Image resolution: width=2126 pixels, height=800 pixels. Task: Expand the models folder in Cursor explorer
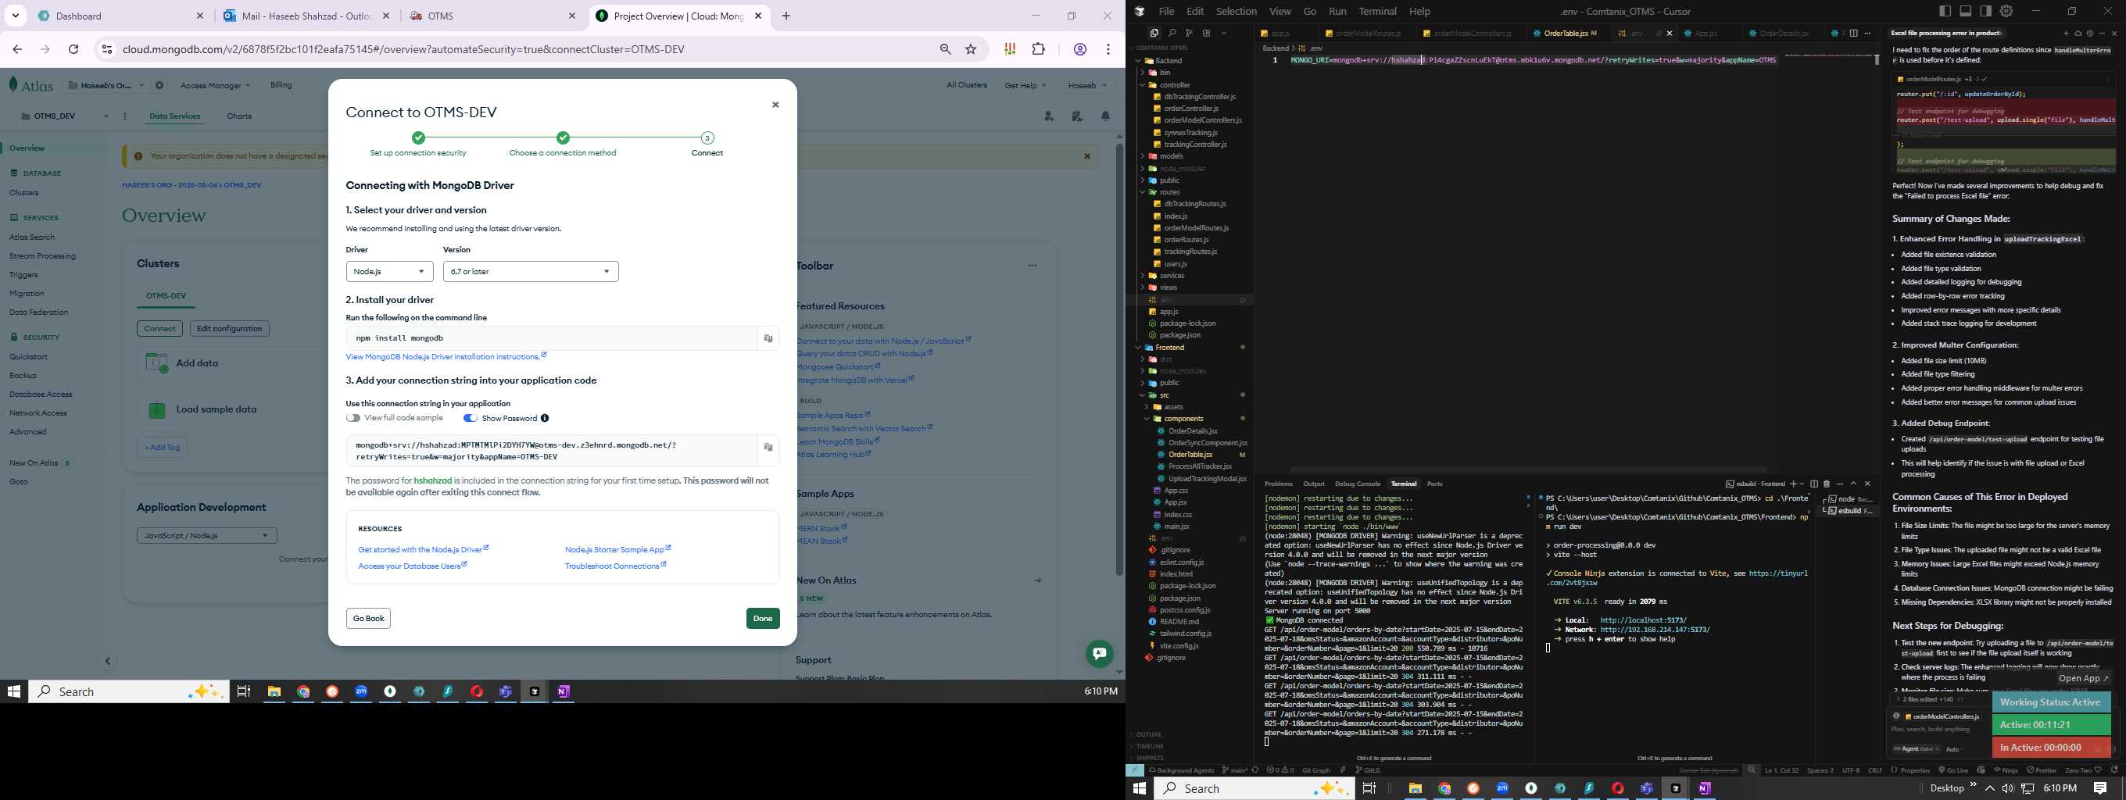[1171, 156]
